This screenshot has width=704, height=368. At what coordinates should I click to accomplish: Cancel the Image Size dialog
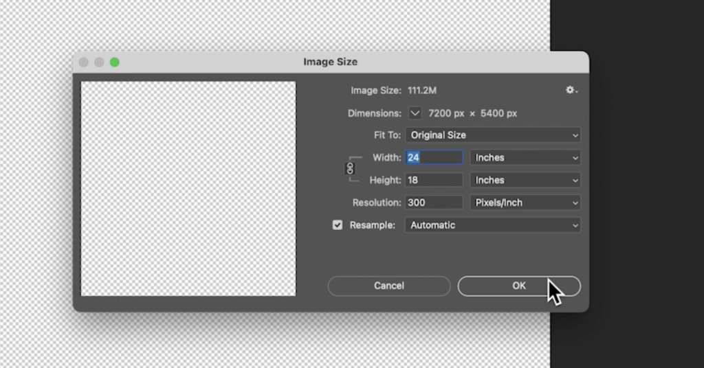[x=389, y=286]
